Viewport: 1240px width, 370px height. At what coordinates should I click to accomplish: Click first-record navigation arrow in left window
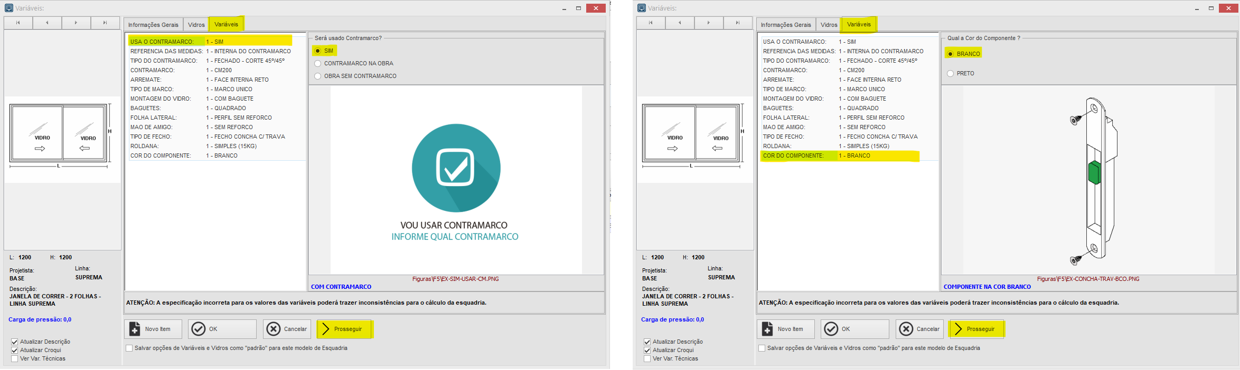pyautogui.click(x=18, y=23)
